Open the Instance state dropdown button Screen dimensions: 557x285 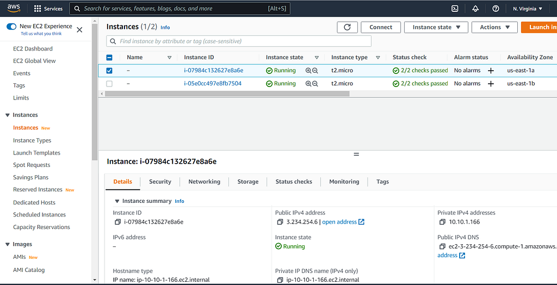pos(436,27)
